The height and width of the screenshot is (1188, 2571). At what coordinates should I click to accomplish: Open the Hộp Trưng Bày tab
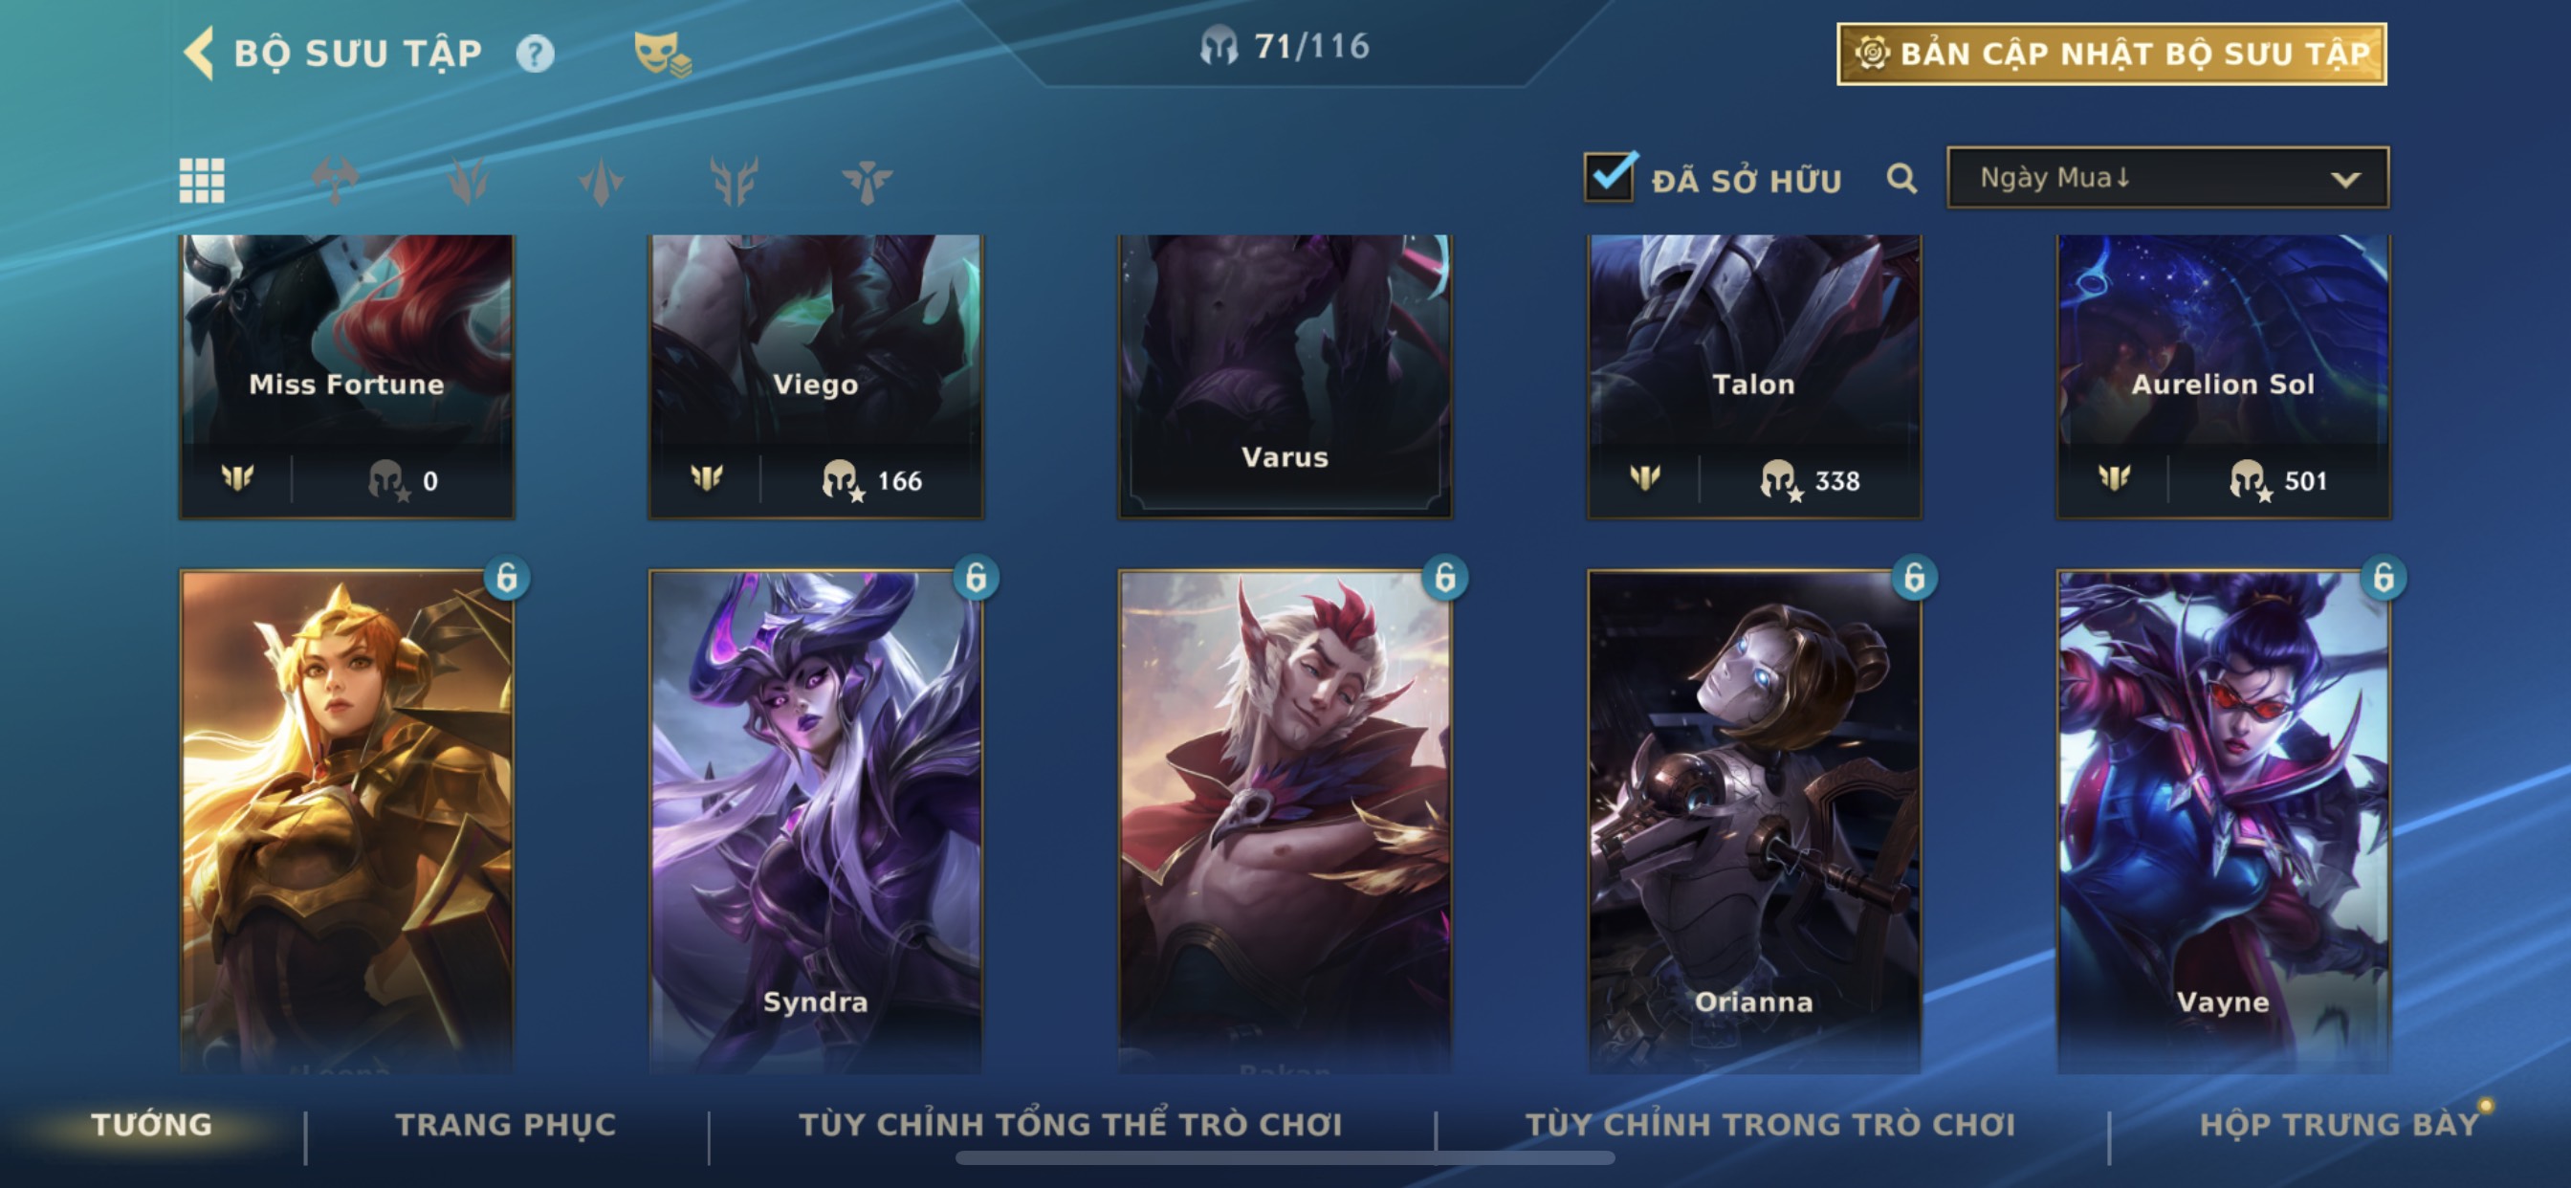(2339, 1124)
